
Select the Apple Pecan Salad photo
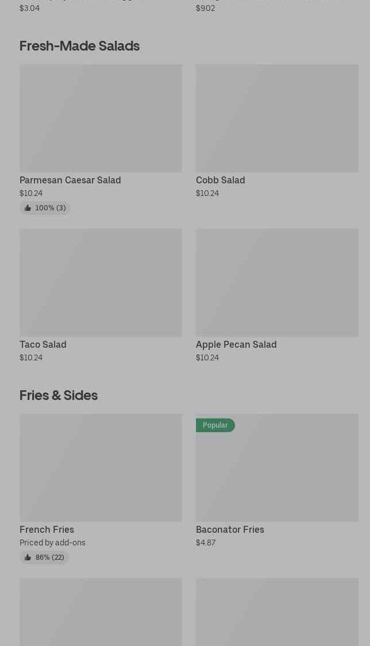click(277, 283)
